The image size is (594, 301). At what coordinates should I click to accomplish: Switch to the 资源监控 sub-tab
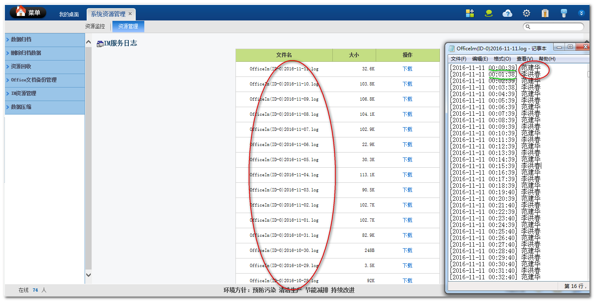pyautogui.click(x=95, y=26)
